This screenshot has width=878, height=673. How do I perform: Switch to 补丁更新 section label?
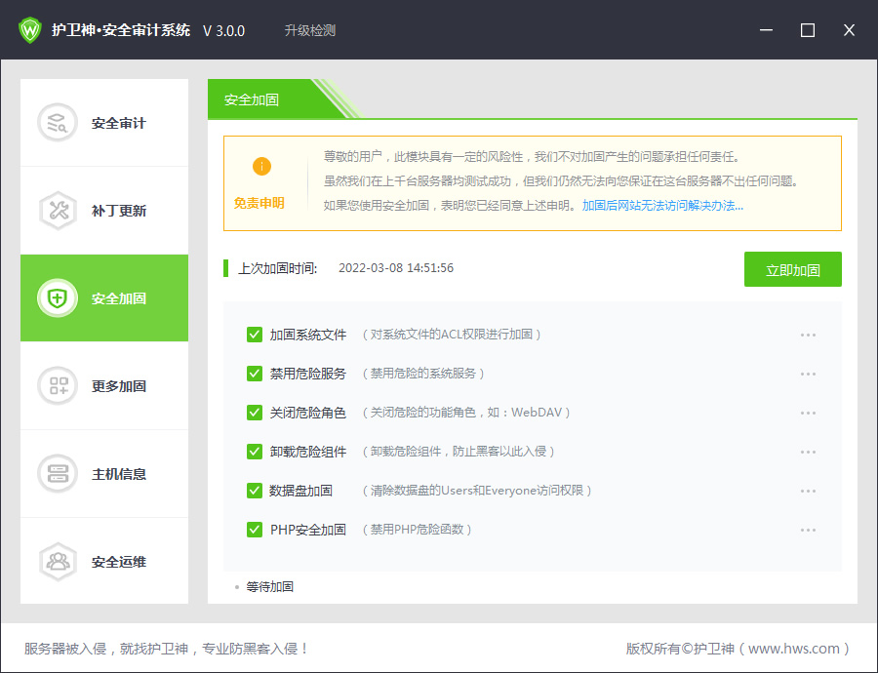click(x=119, y=211)
